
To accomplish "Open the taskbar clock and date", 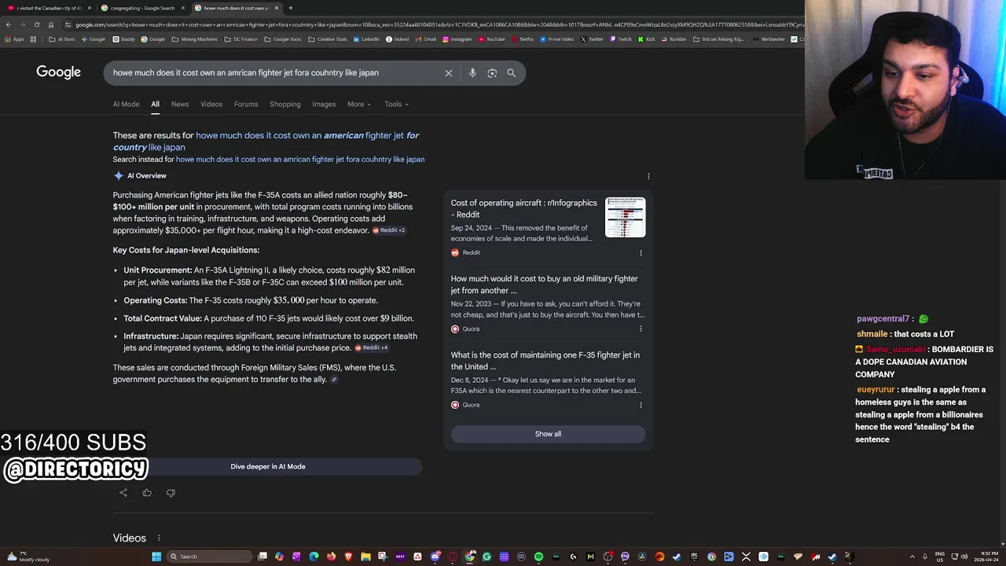I will coord(980,557).
